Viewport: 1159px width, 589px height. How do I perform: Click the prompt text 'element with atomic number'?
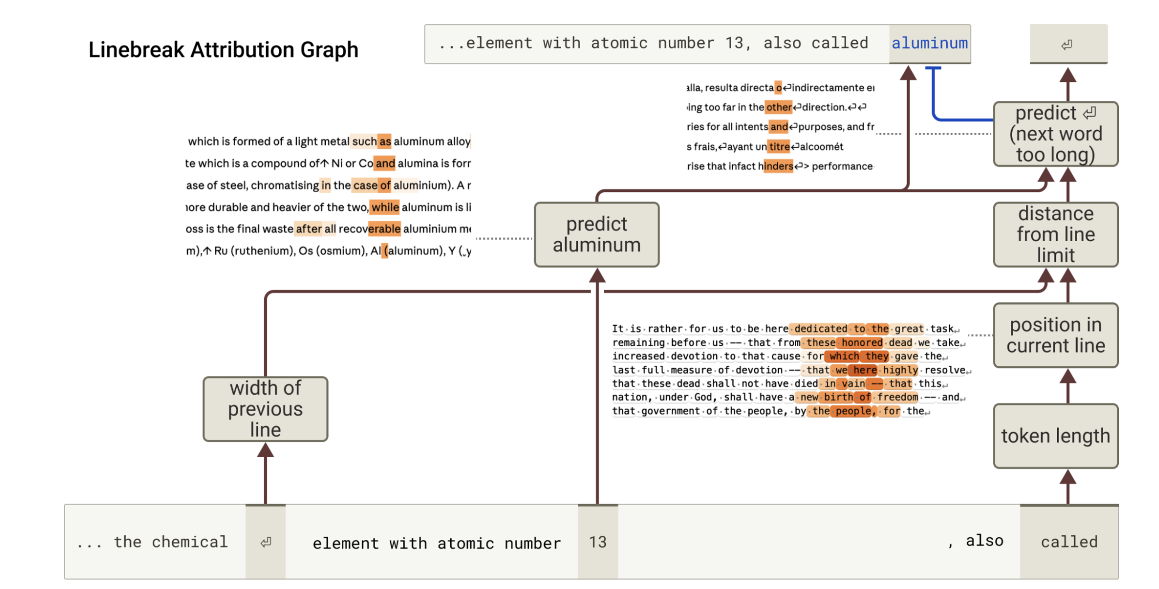click(x=436, y=543)
